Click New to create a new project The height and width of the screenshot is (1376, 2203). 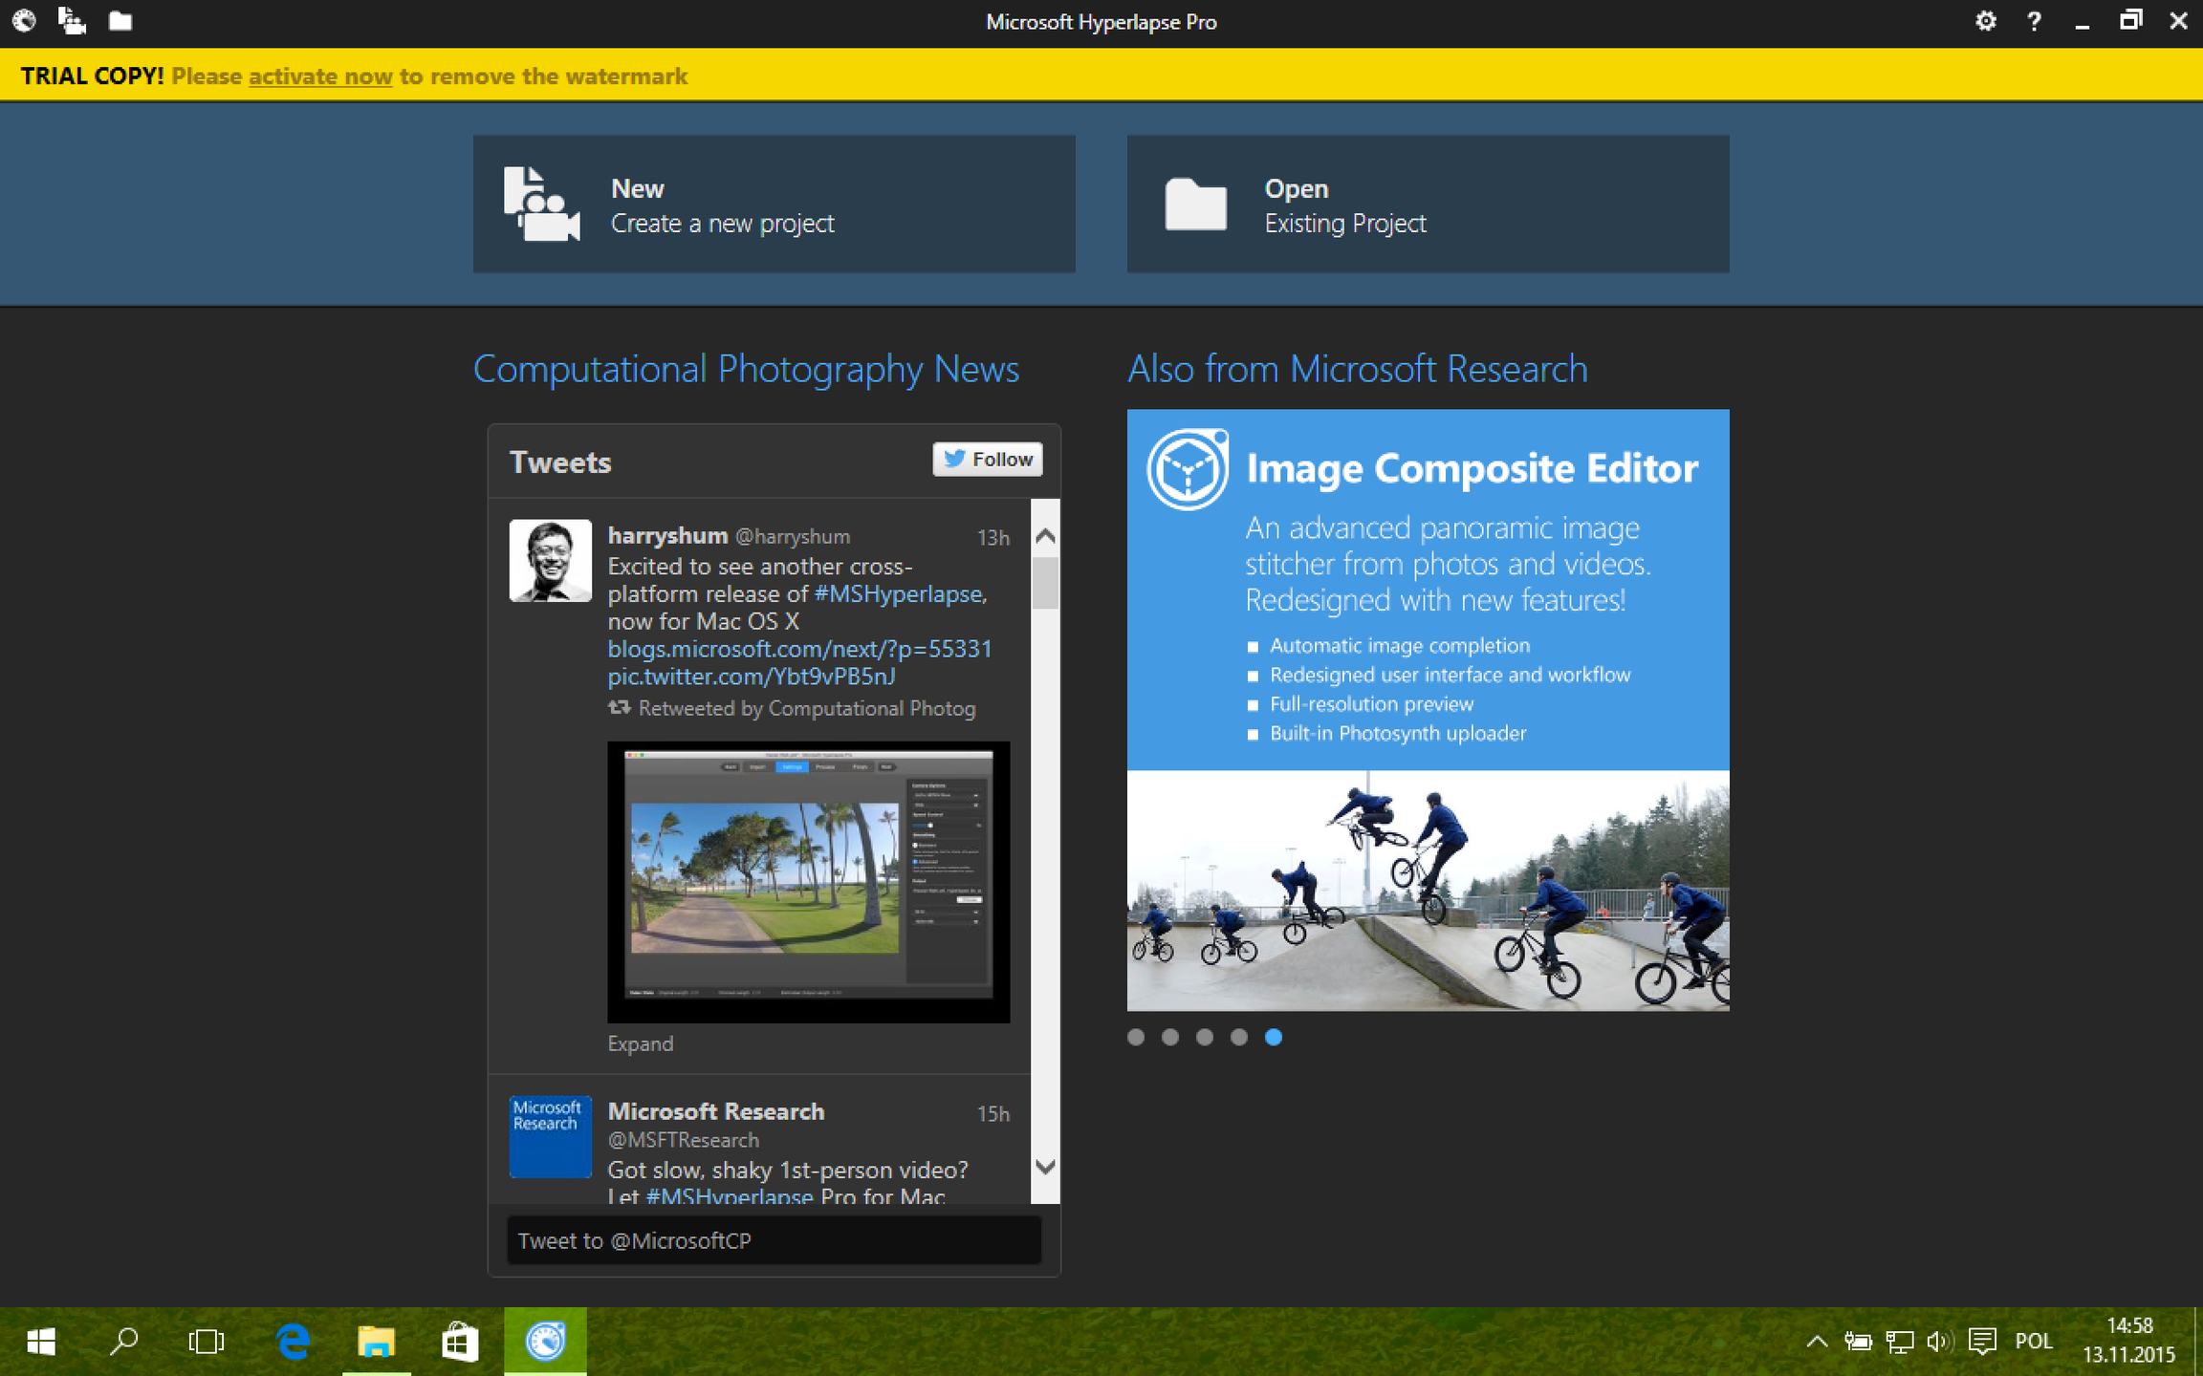774,204
